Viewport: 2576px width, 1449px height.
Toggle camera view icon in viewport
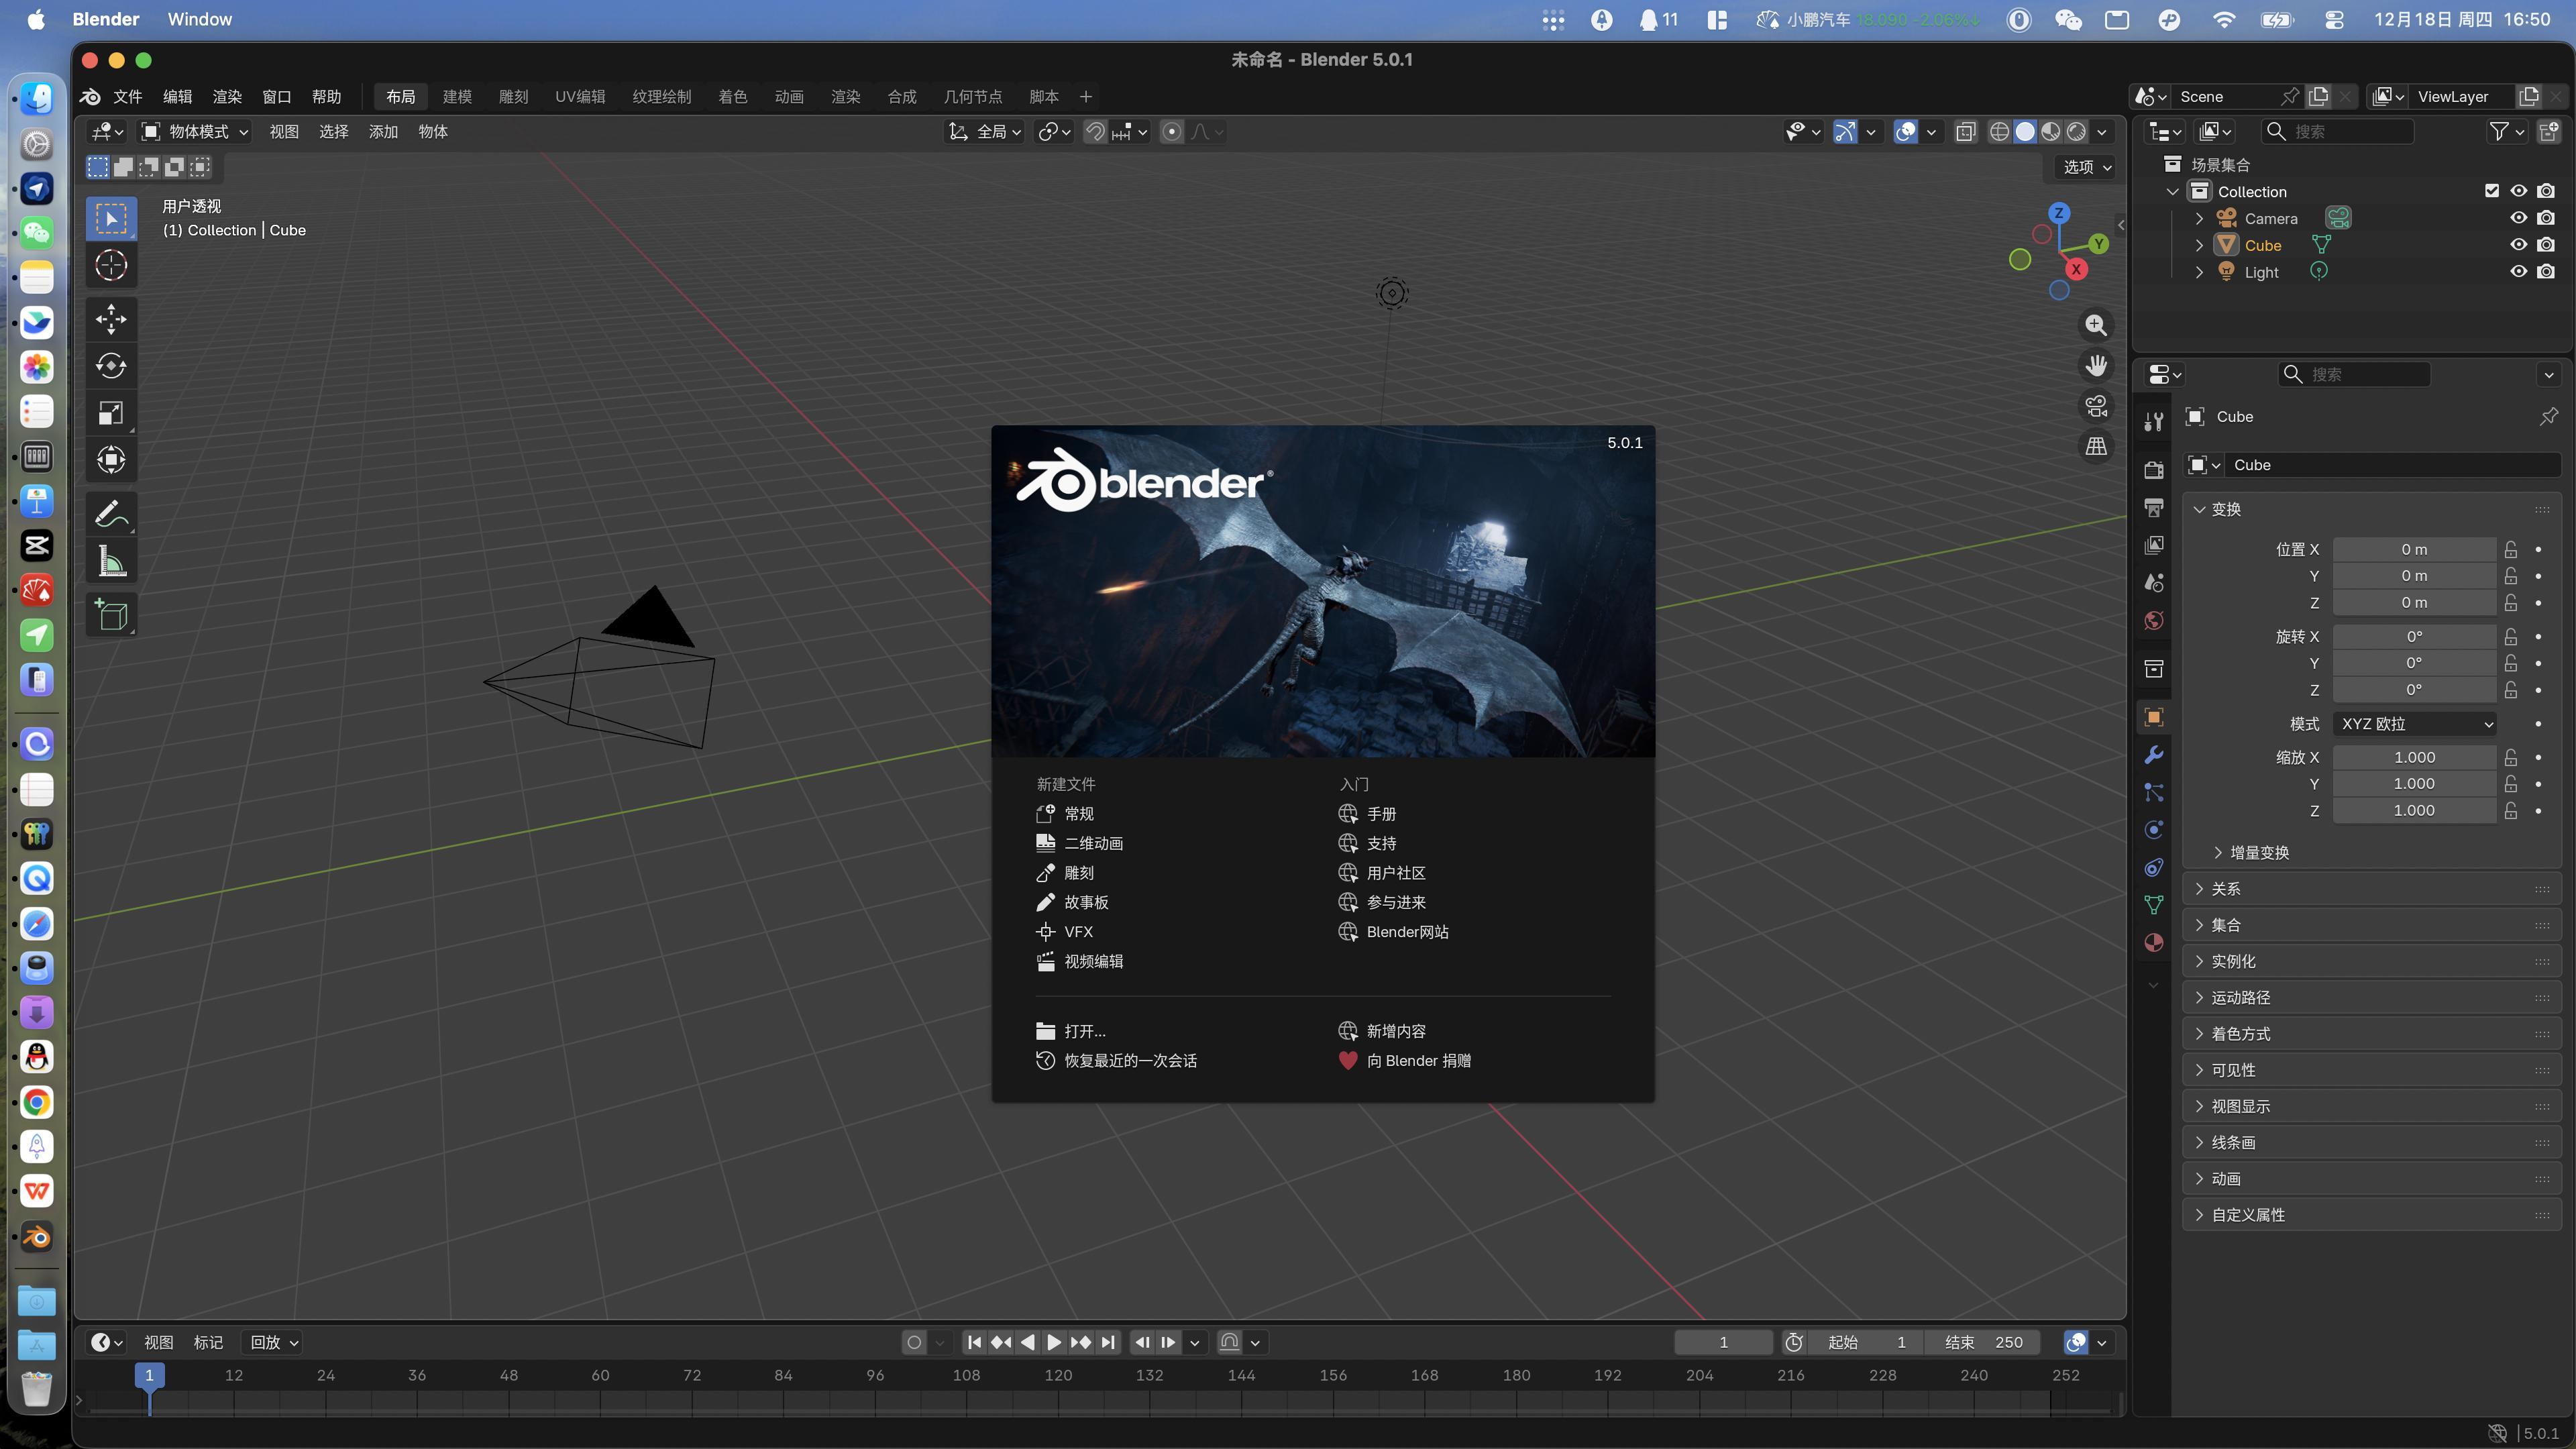point(2096,406)
